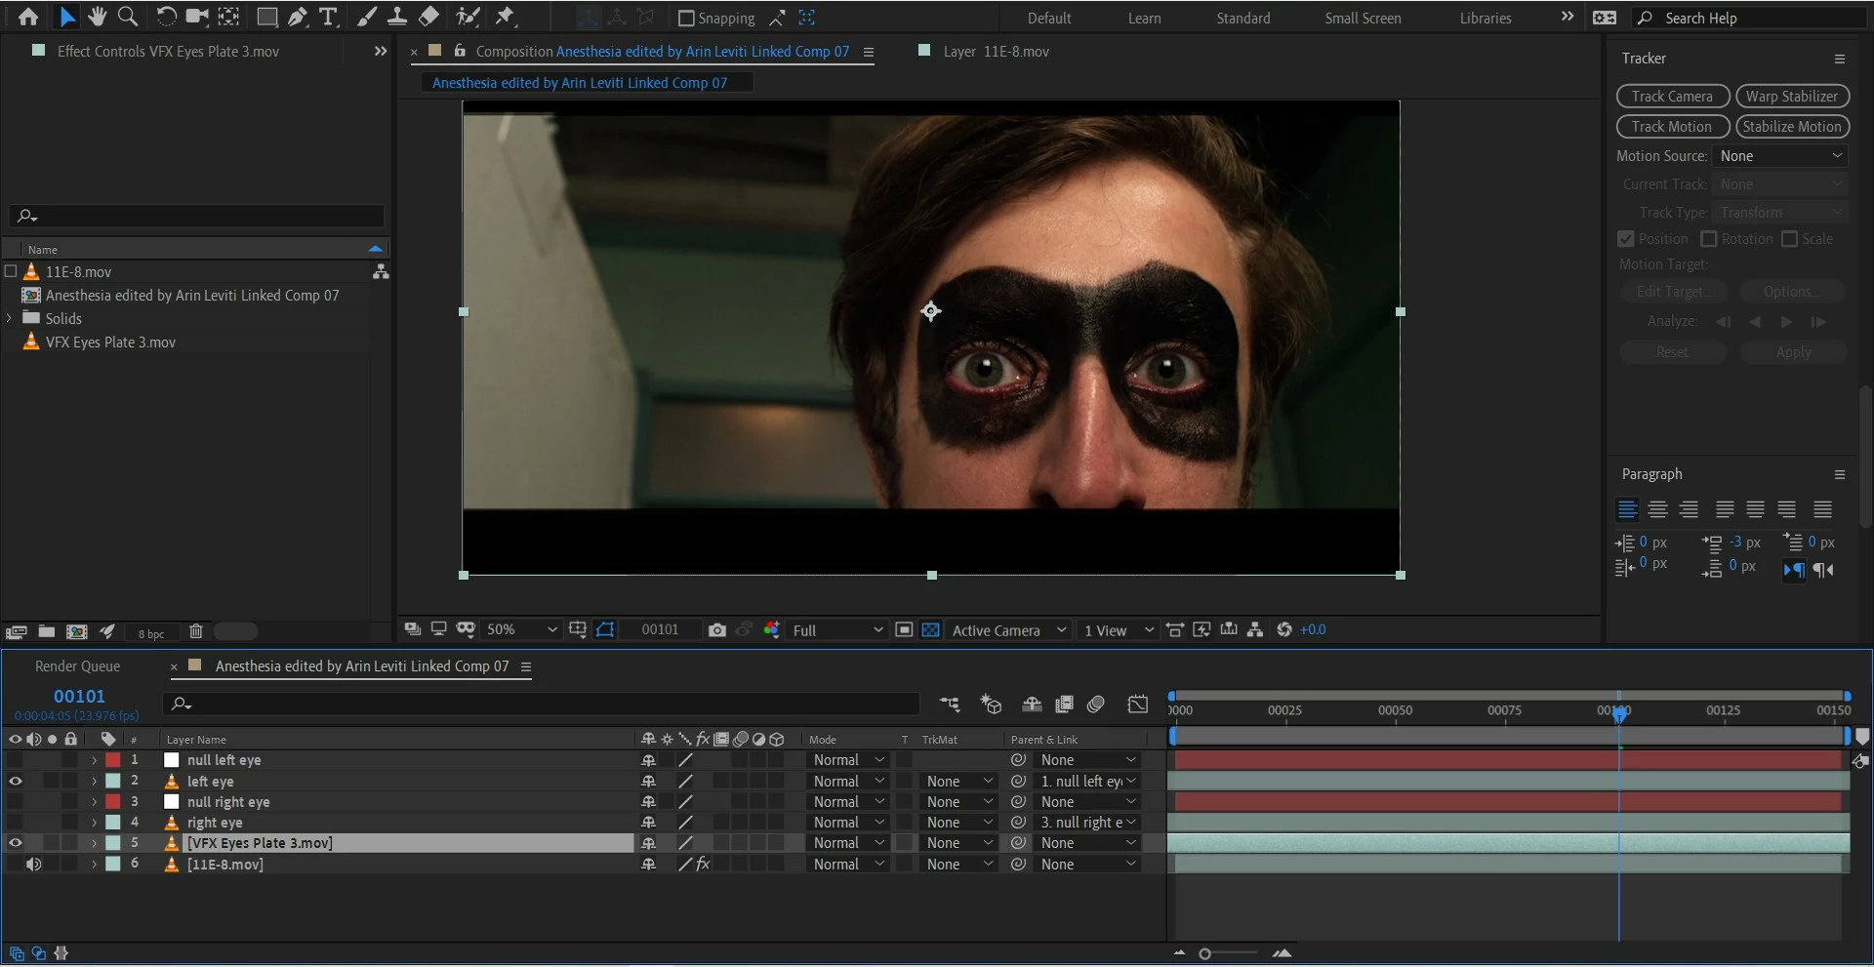The width and height of the screenshot is (1874, 967).
Task: Open the Motion Source dropdown
Action: pyautogui.click(x=1780, y=156)
